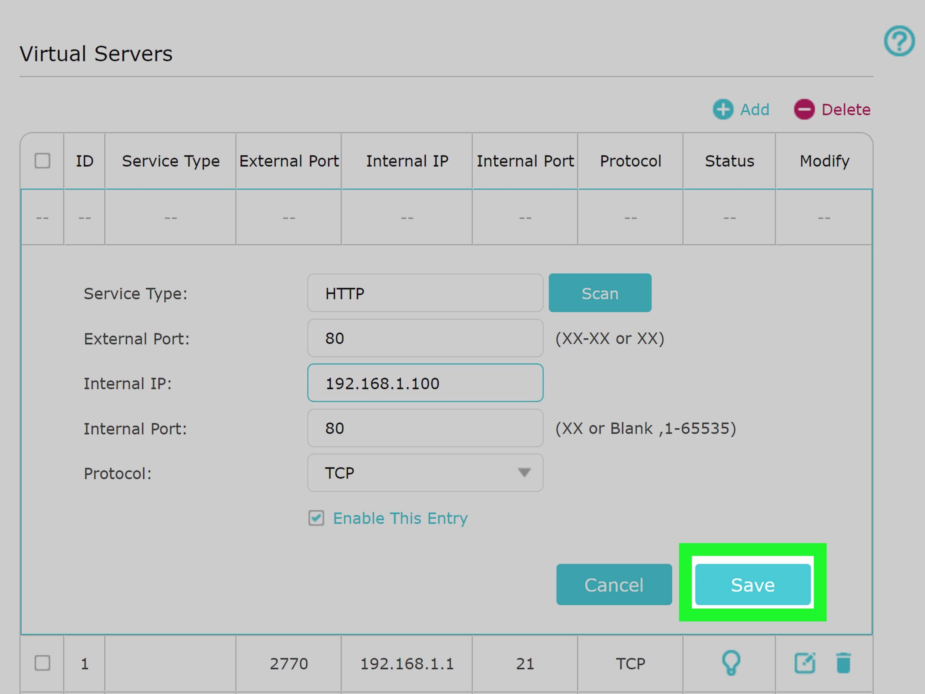925x694 pixels.
Task: Focus the Internal Port input field
Action: point(425,428)
